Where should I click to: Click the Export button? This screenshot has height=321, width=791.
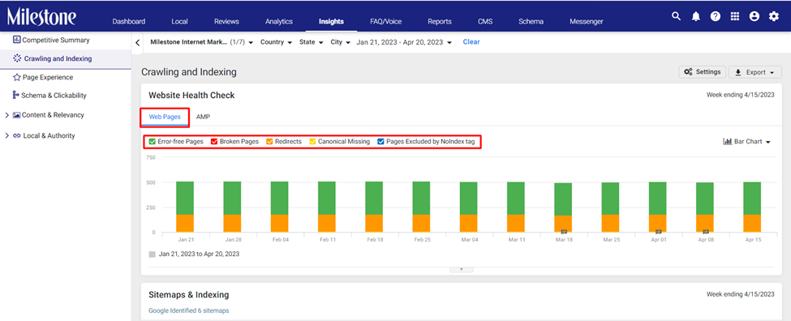755,73
